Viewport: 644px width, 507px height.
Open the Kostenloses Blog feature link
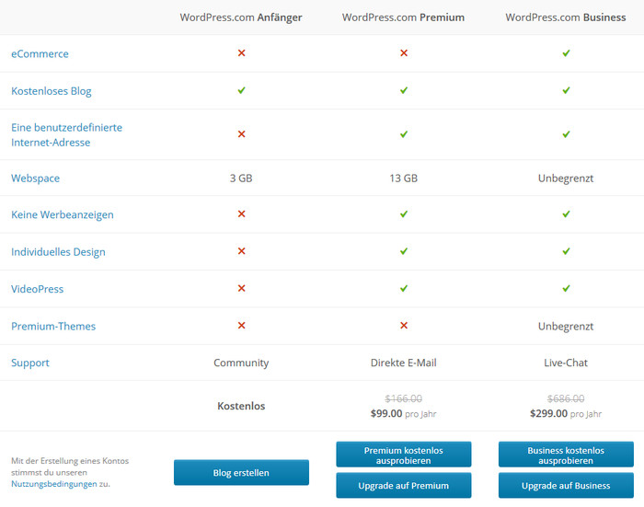pos(52,91)
